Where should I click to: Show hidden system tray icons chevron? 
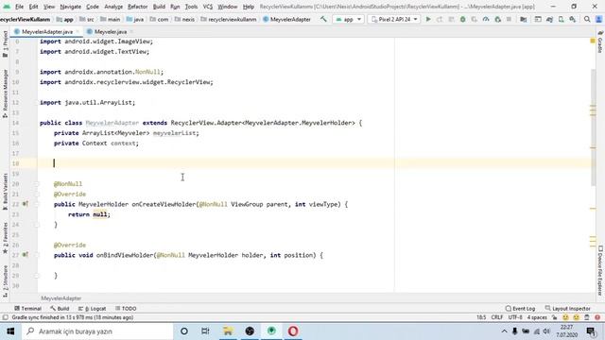click(504, 331)
